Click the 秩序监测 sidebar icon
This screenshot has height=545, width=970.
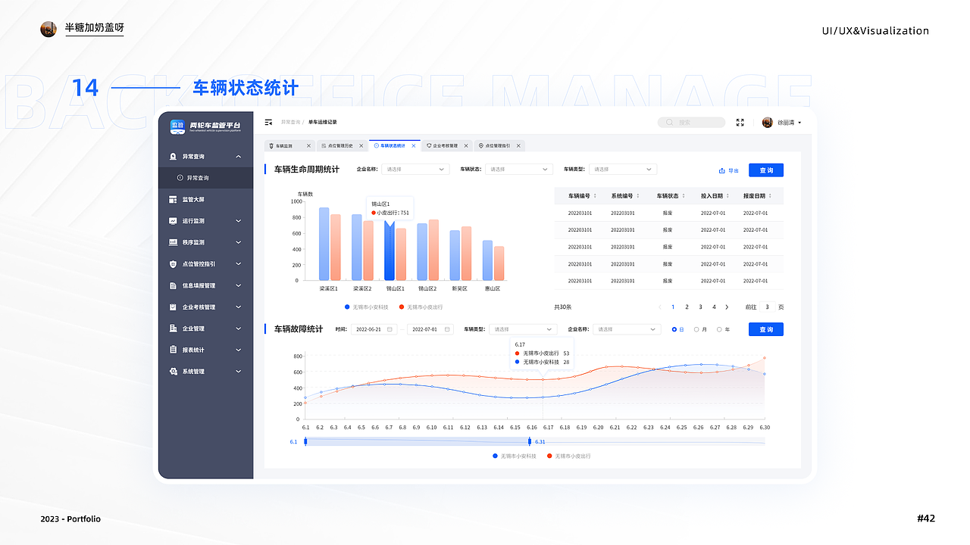coord(174,242)
